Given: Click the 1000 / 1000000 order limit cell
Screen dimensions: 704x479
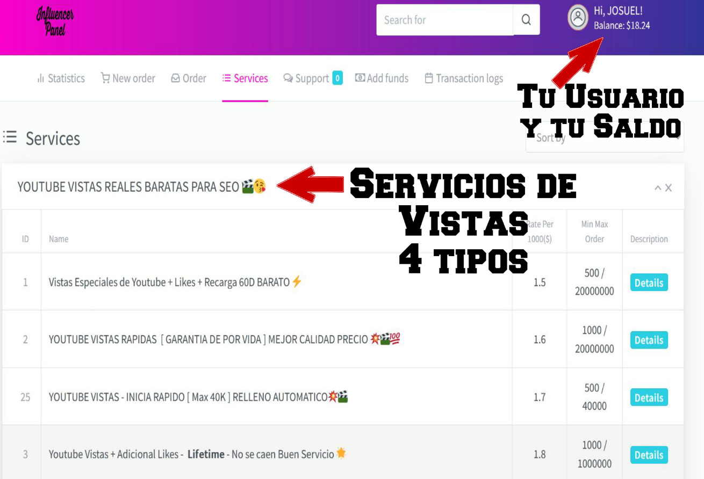Looking at the screenshot, I should (x=594, y=454).
